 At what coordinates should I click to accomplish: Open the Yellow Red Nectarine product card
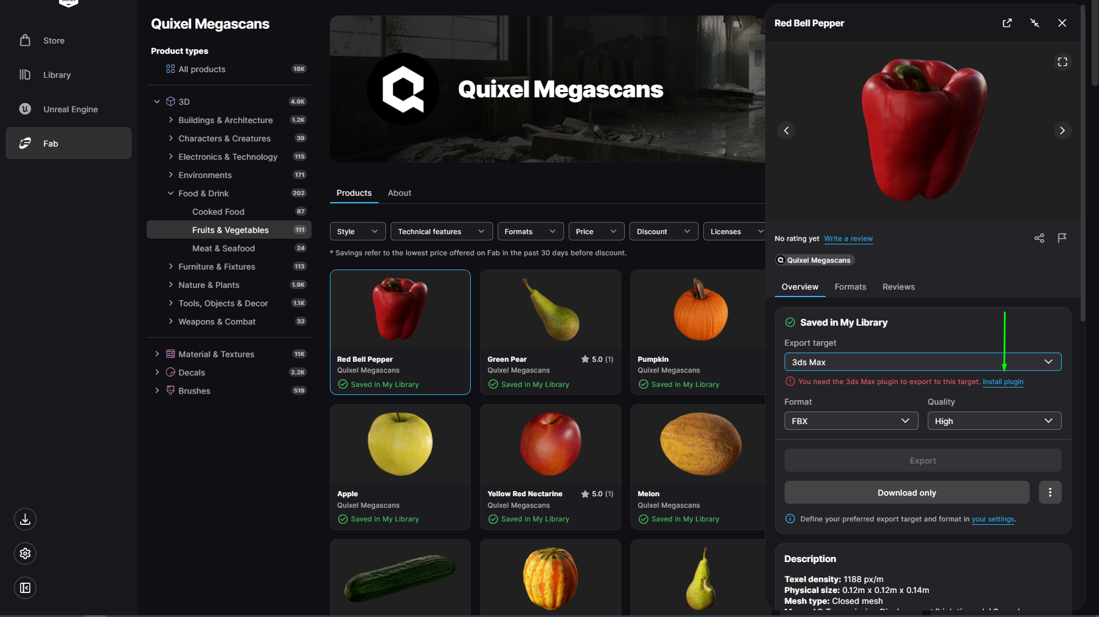point(550,467)
